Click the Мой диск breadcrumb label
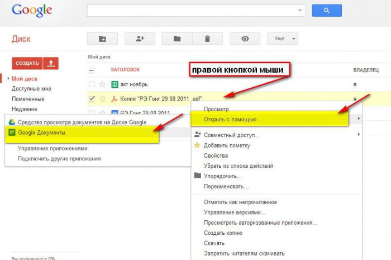This screenshot has height=260, width=391. click(99, 57)
